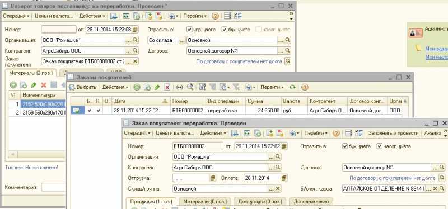This screenshot has height=209, width=448.
Task: Add new order with green plus icon
Action: click(x=137, y=87)
